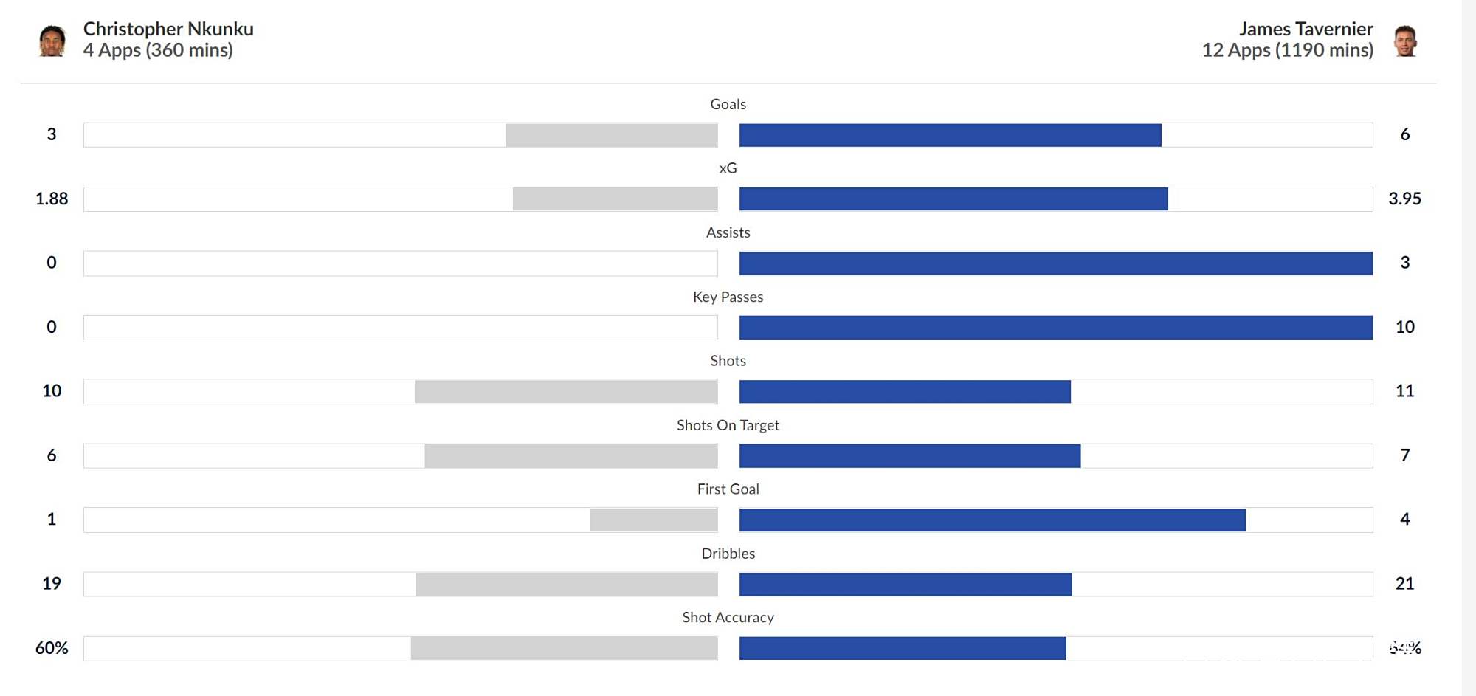Click the xG stat label
This screenshot has height=696, width=1476.
(728, 168)
